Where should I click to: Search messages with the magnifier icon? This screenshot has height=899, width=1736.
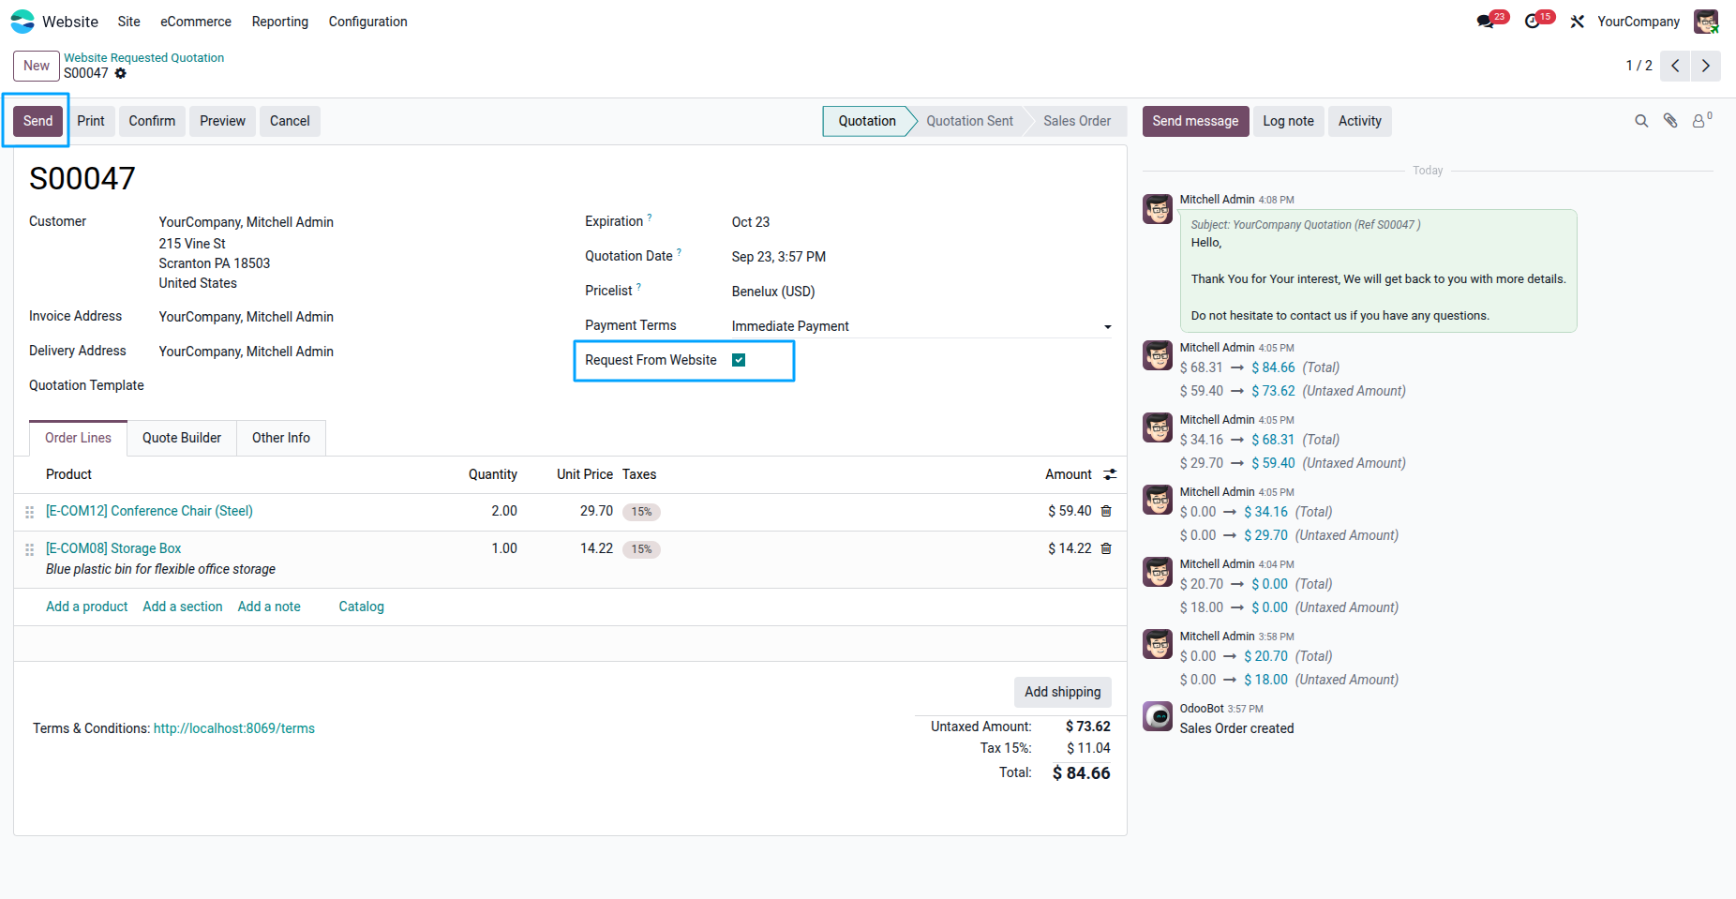(x=1641, y=121)
